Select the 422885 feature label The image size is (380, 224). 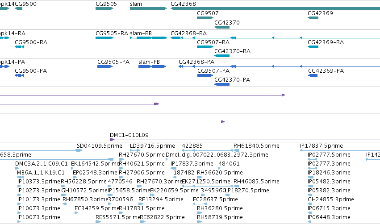[x=192, y=146]
